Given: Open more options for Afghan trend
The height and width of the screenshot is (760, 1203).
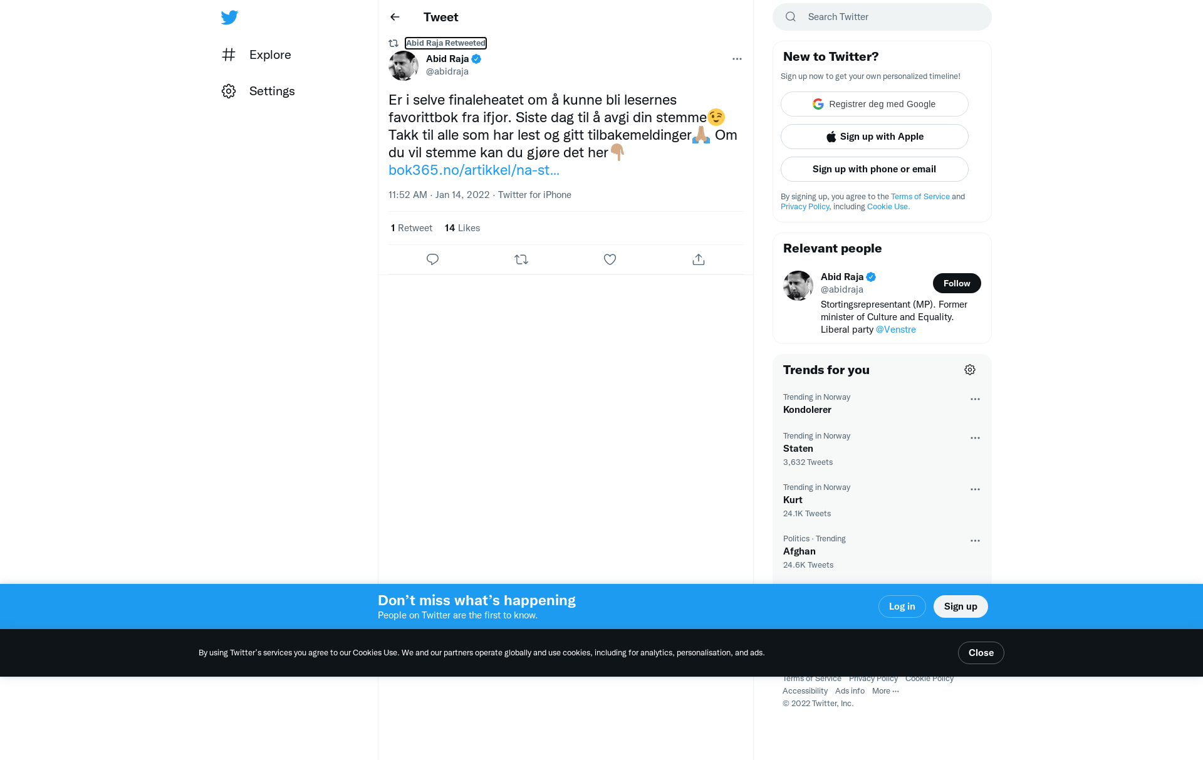Looking at the screenshot, I should (975, 541).
